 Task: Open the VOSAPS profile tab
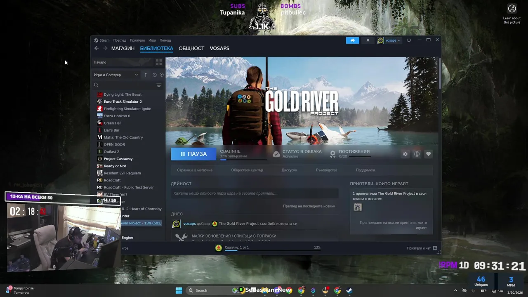219,48
